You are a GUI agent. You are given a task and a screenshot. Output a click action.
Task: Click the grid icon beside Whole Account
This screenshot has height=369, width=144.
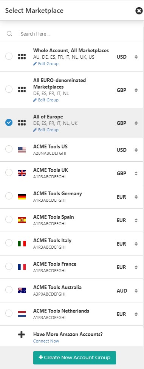tap(22, 56)
